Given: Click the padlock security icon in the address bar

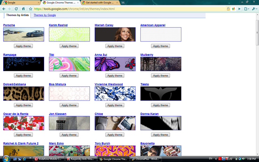Looking at the screenshot, I should tap(228, 9).
